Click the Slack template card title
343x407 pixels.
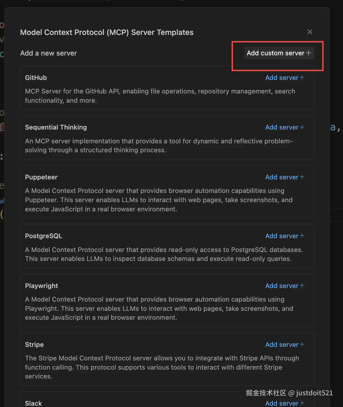tap(33, 403)
